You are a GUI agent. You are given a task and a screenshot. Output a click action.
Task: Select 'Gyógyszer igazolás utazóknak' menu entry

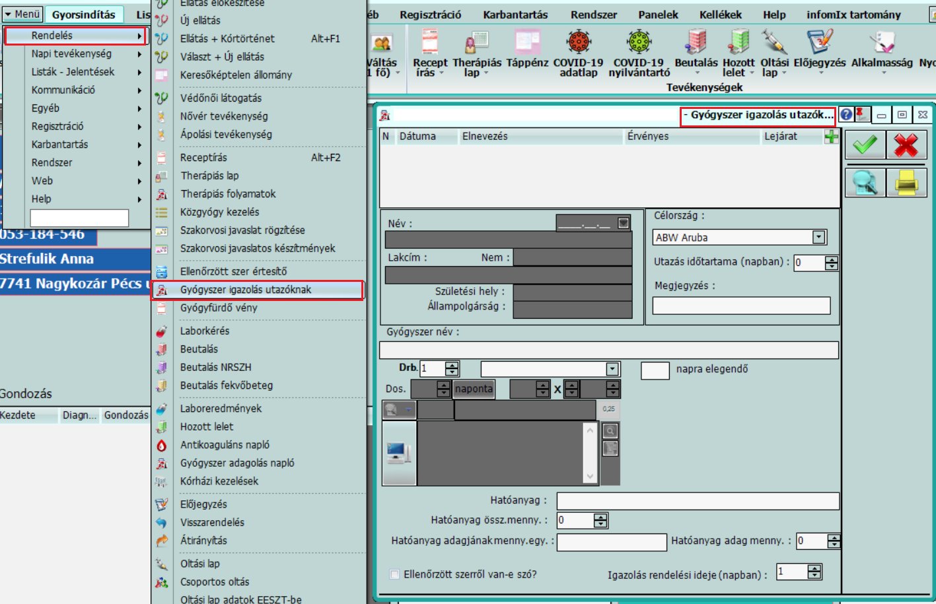click(245, 290)
